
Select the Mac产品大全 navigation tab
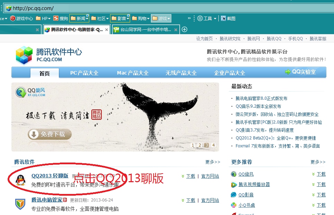pos(133,73)
